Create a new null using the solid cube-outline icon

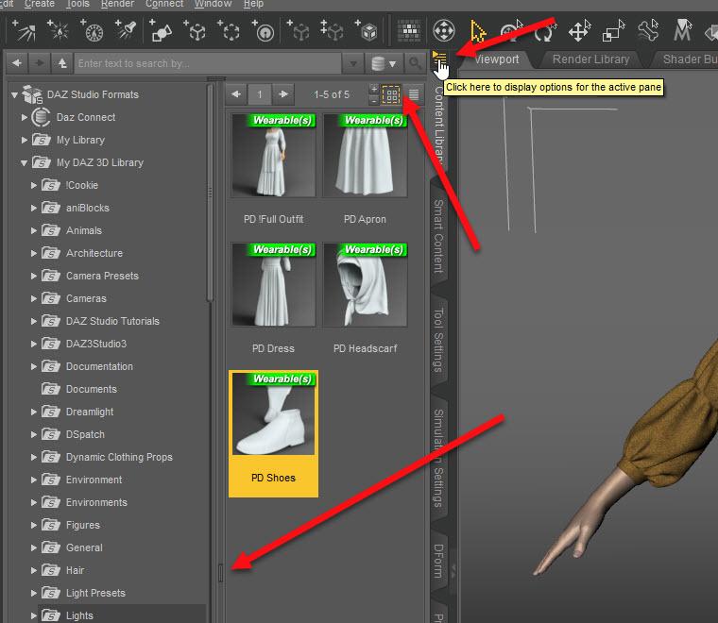click(196, 31)
